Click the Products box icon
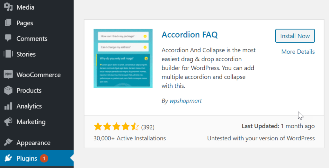 (x=8, y=91)
